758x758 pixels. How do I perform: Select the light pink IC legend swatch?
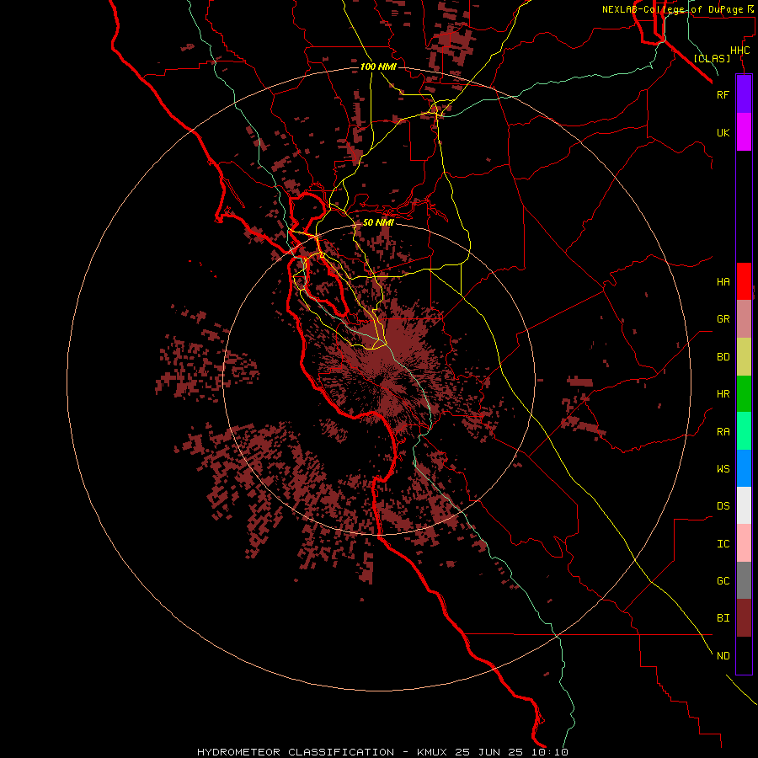point(744,543)
